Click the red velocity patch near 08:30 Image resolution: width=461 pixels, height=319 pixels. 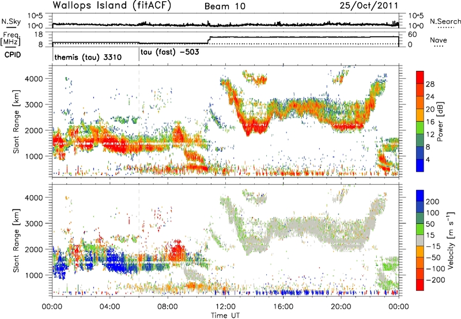coord(177,250)
